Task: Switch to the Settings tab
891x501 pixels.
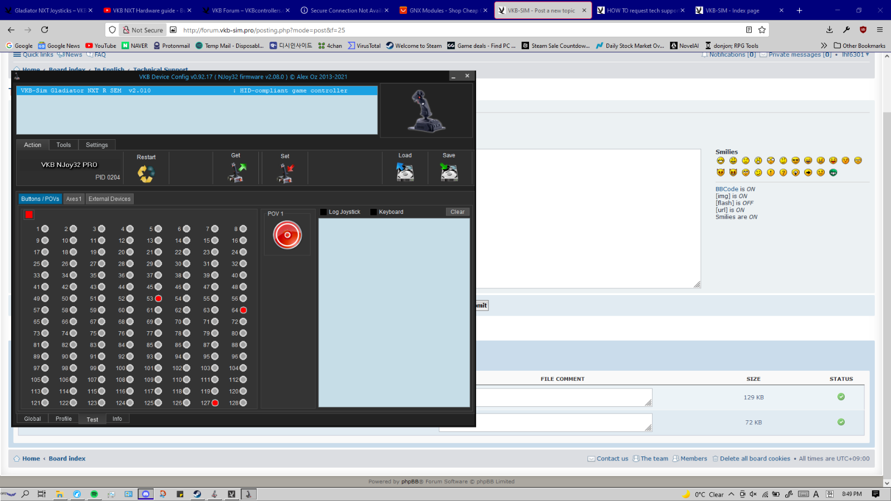Action: [97, 145]
